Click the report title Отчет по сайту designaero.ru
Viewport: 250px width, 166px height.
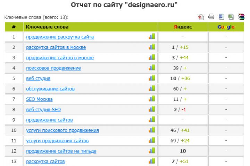pos(124,5)
